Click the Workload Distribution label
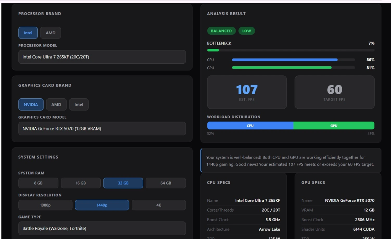The height and width of the screenshot is (239, 391). coord(234,117)
